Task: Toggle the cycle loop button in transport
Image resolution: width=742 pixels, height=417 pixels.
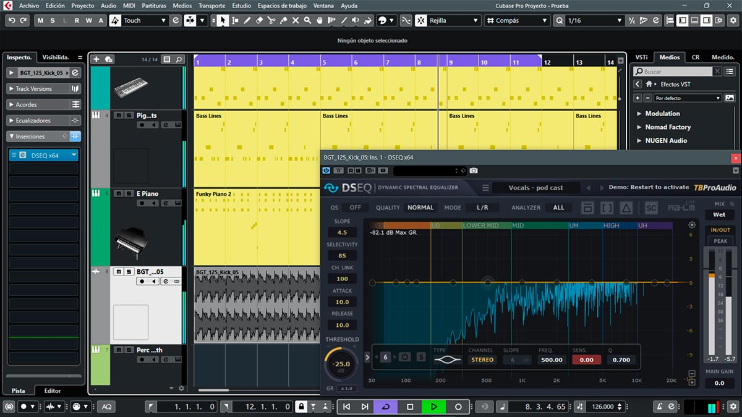Action: (386, 406)
